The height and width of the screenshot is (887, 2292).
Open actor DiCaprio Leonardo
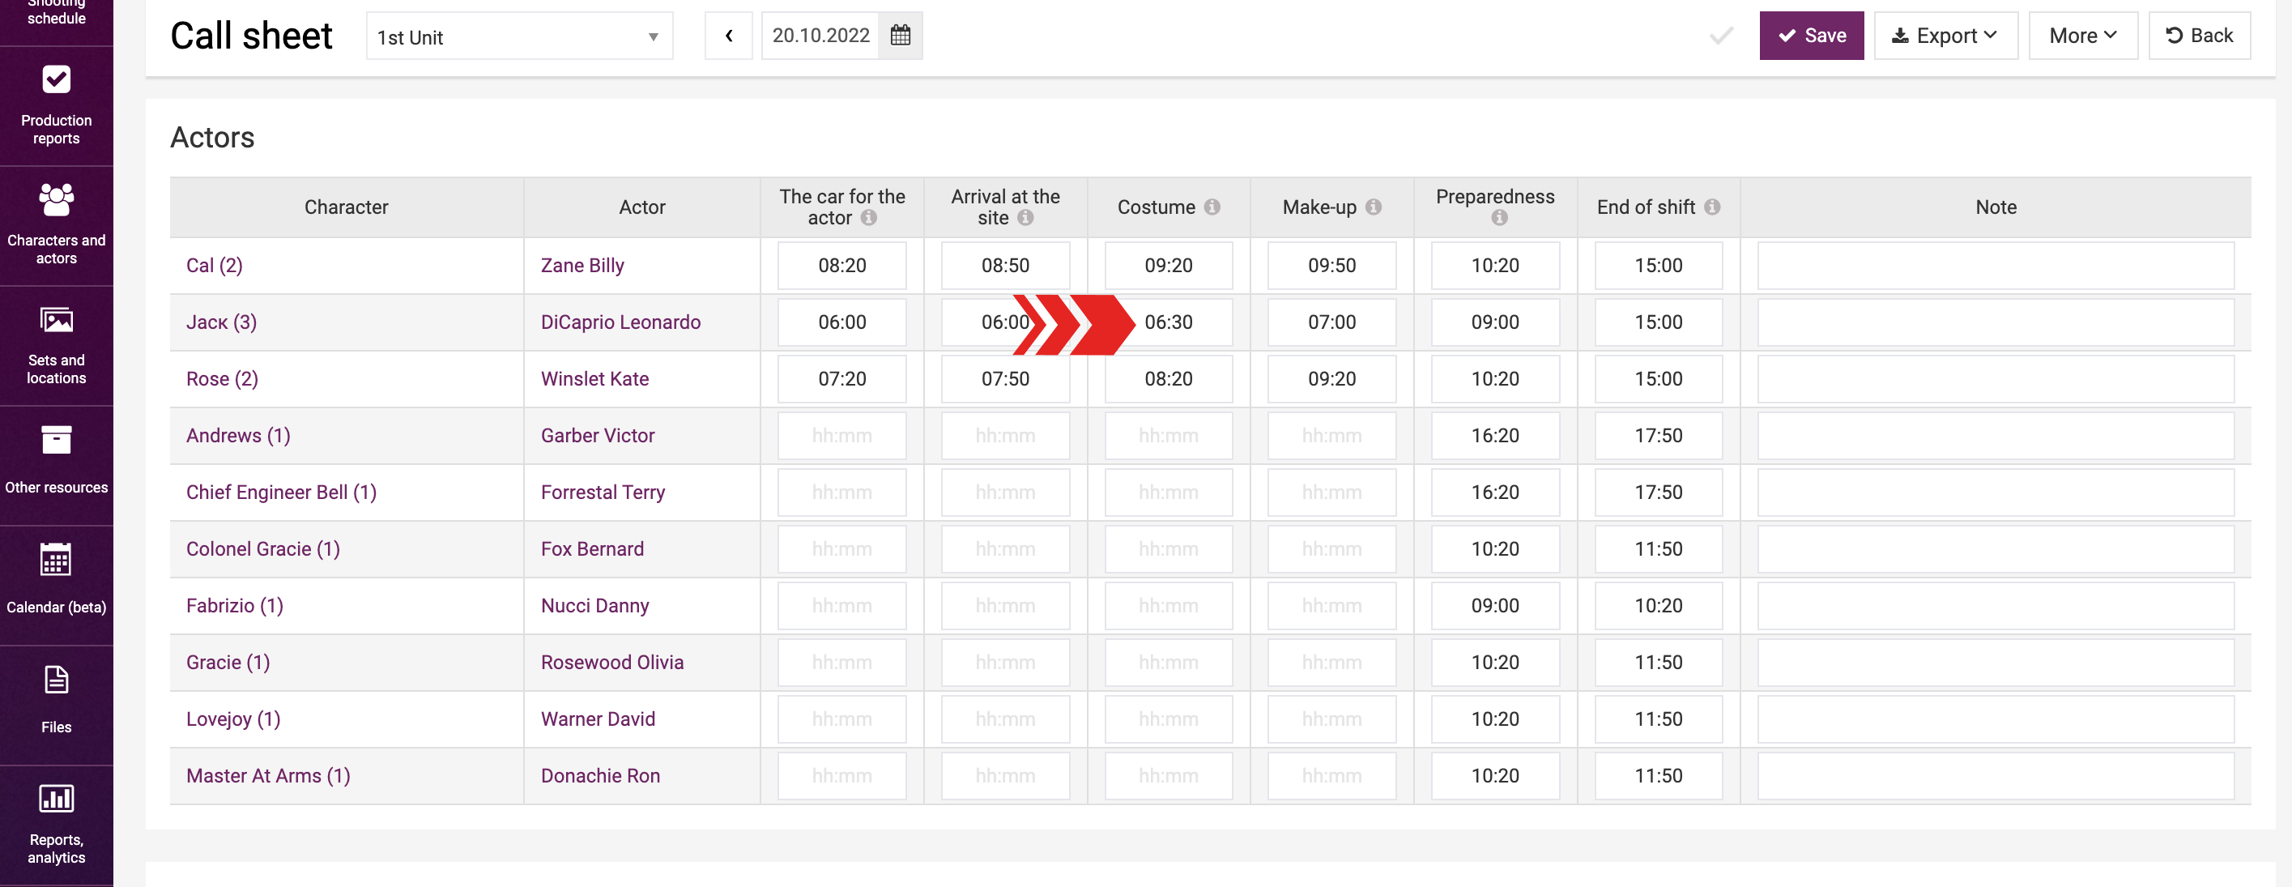click(x=621, y=322)
